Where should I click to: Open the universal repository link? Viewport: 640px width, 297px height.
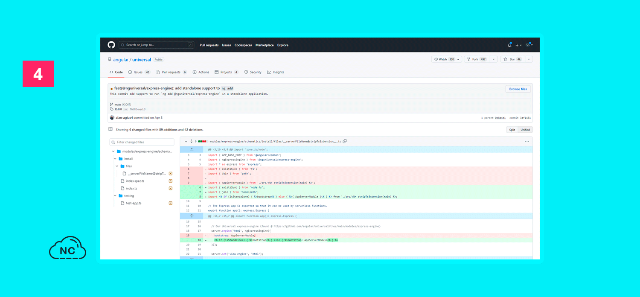142,60
